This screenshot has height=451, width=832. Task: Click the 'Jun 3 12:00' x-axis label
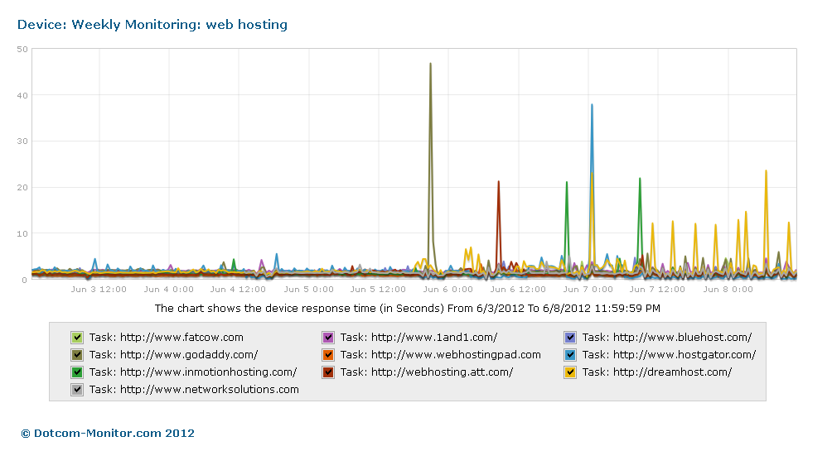[x=99, y=290]
